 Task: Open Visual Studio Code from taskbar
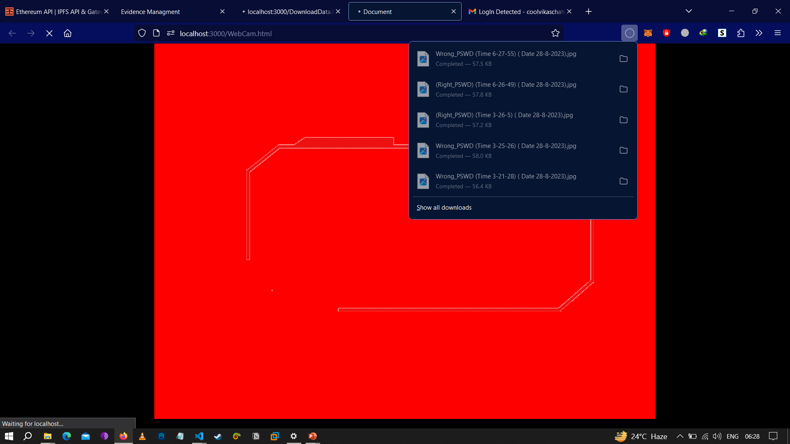(199, 436)
